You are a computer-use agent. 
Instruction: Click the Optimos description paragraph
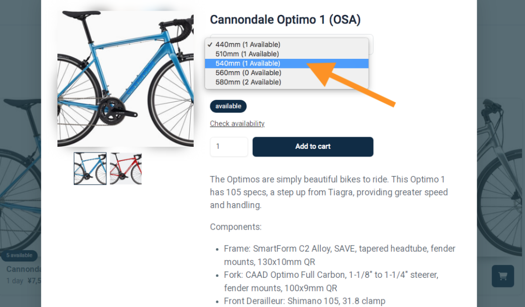[328, 192]
